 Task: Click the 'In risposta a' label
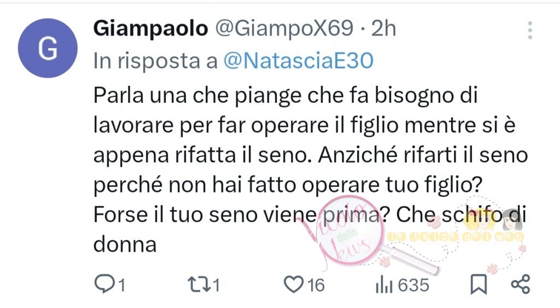155,60
